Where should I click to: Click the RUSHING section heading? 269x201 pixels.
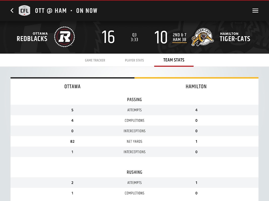[x=134, y=172]
